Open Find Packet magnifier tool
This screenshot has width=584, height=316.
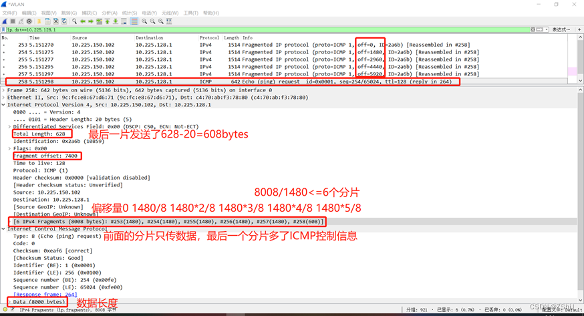click(x=74, y=21)
